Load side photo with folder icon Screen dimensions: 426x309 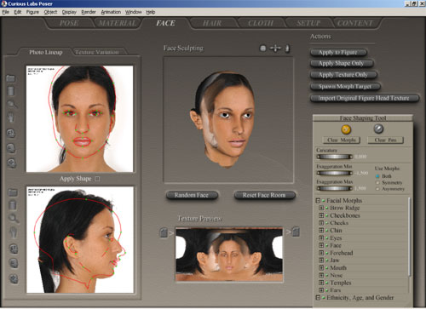point(13,192)
